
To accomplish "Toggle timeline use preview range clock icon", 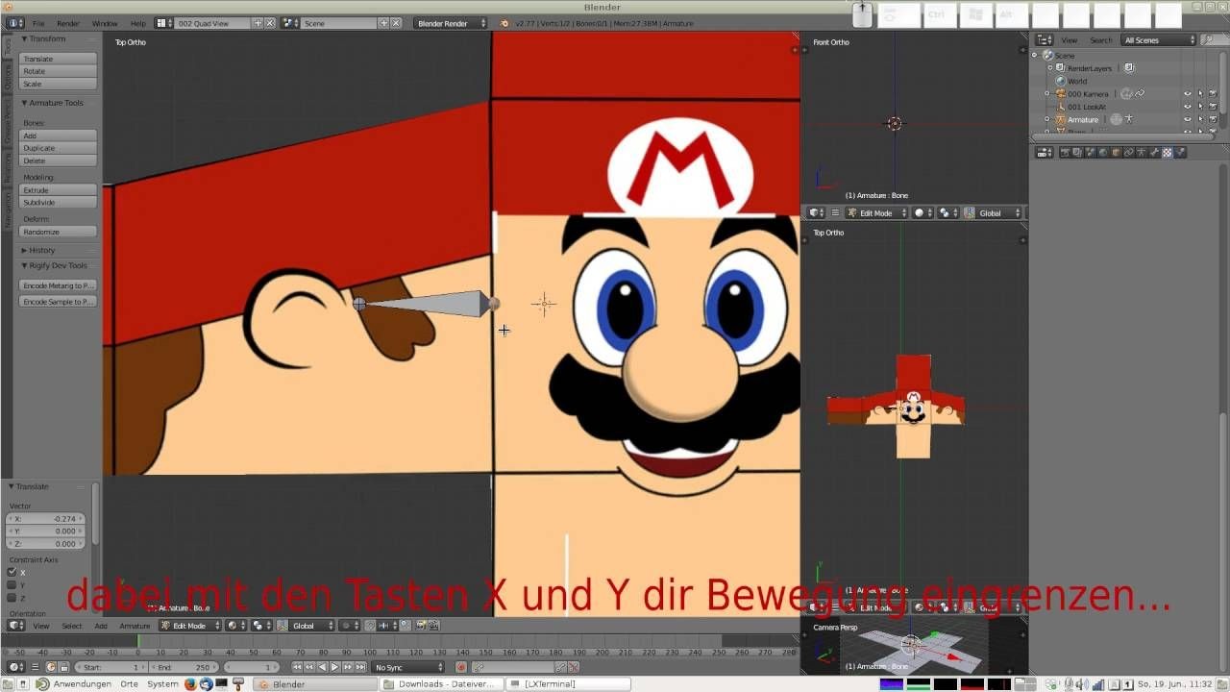I will pos(51,667).
